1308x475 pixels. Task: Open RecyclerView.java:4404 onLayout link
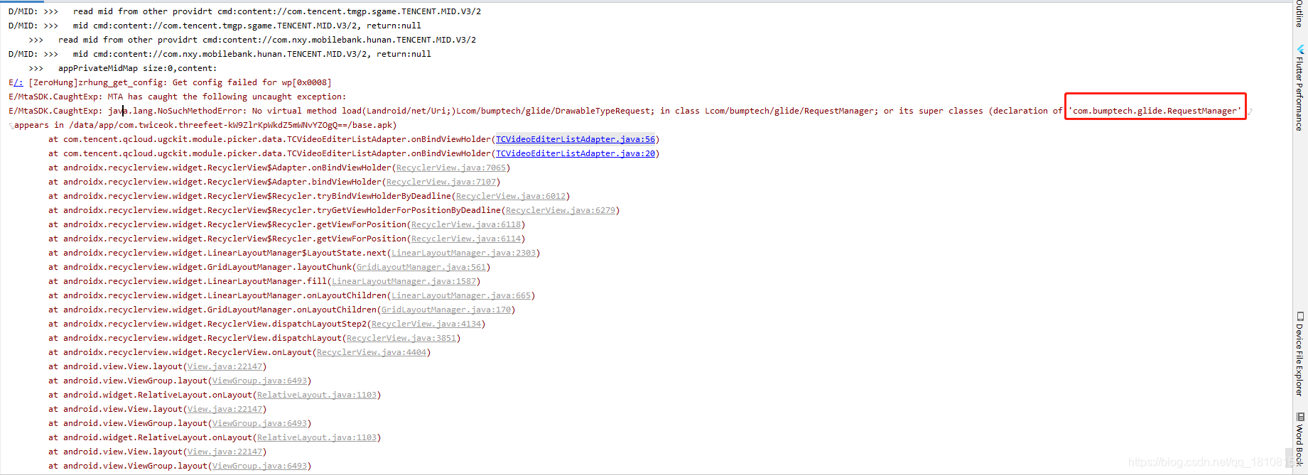point(372,352)
